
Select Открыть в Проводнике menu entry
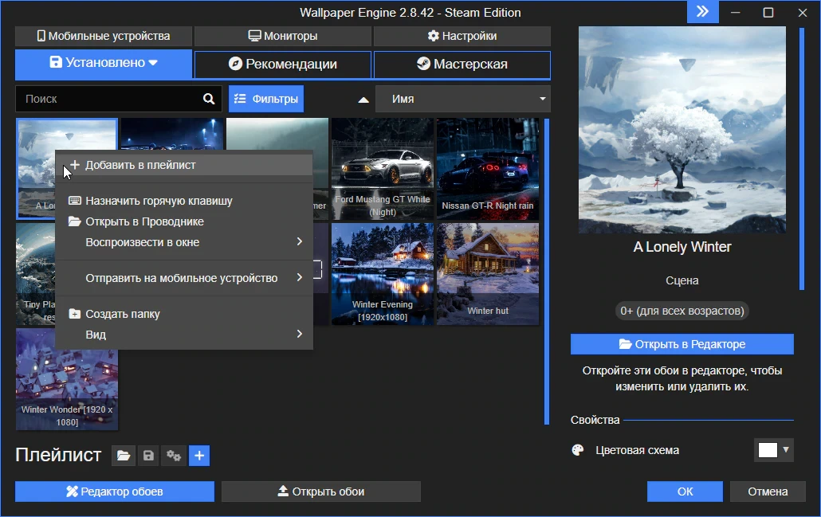pyautogui.click(x=184, y=221)
